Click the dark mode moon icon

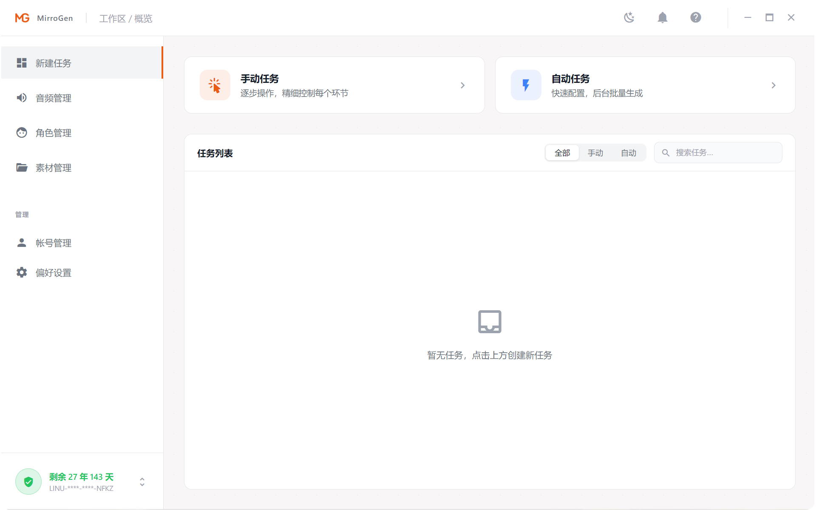(629, 17)
